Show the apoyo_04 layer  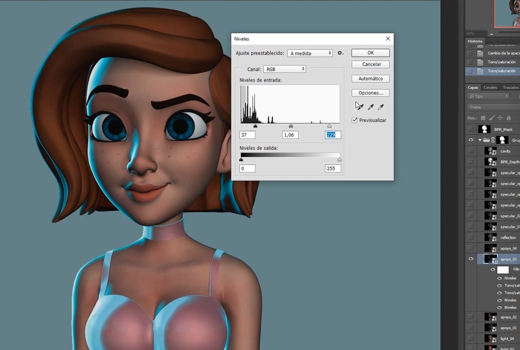point(471,248)
